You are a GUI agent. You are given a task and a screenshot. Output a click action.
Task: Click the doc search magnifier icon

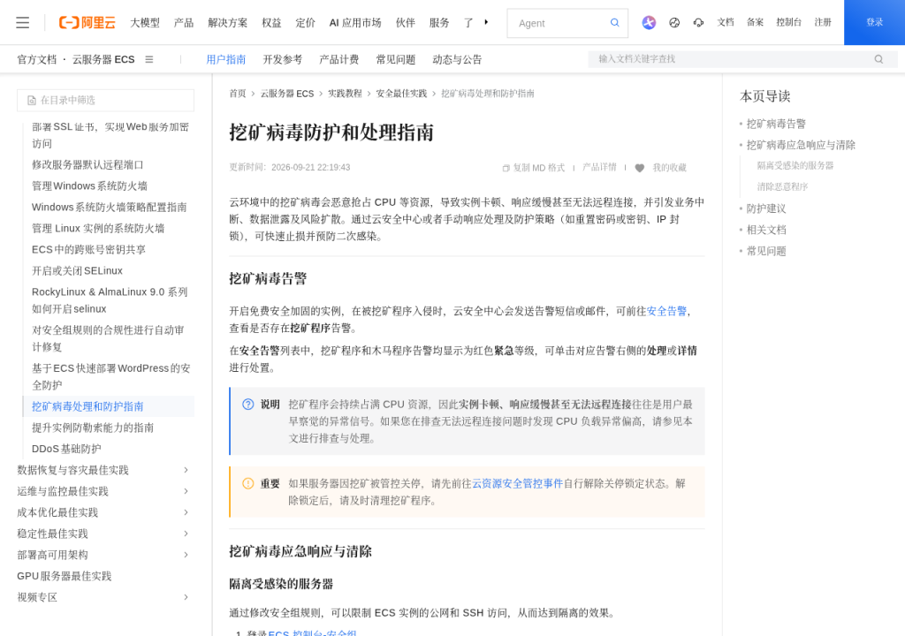pyautogui.click(x=878, y=59)
